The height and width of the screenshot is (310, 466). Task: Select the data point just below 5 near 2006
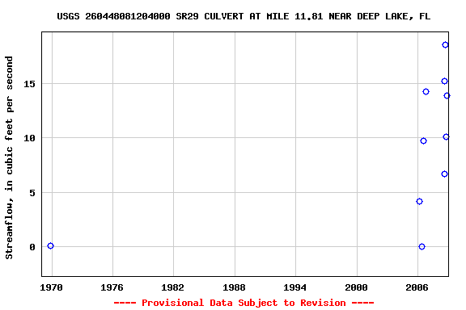419,202
